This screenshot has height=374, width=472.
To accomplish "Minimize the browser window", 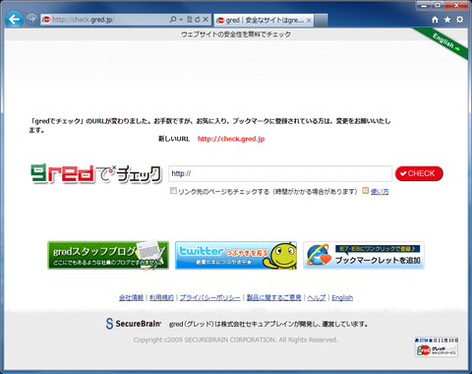I will tap(424, 6).
